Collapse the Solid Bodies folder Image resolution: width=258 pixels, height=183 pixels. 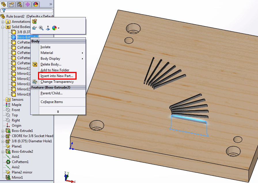click(x=3, y=27)
